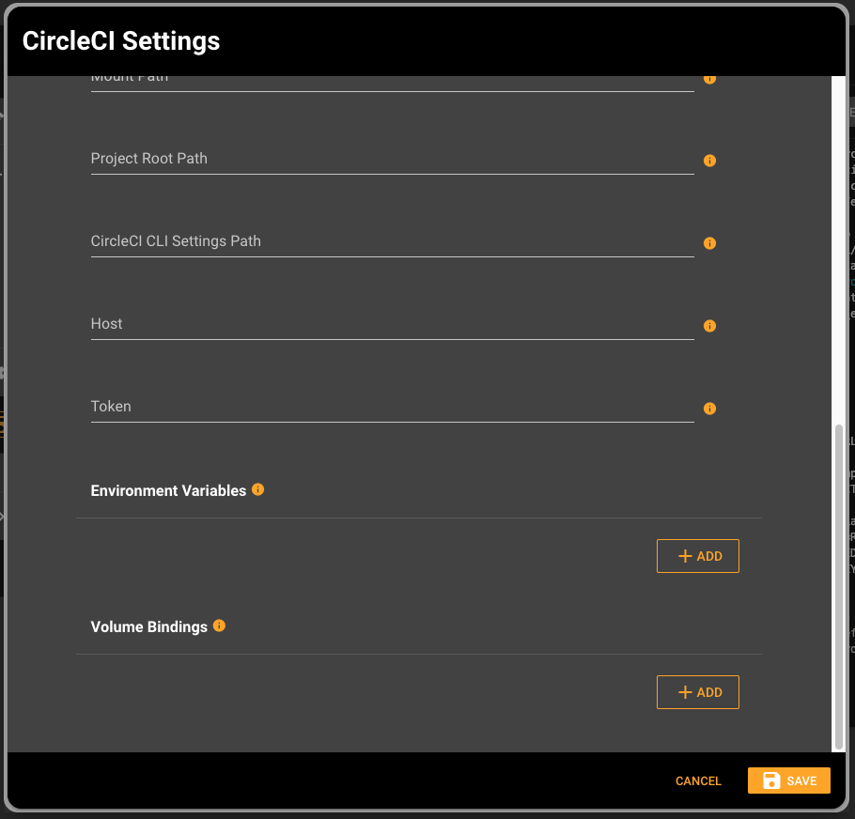Image resolution: width=855 pixels, height=819 pixels.
Task: Add a new volume binding
Action: point(697,692)
